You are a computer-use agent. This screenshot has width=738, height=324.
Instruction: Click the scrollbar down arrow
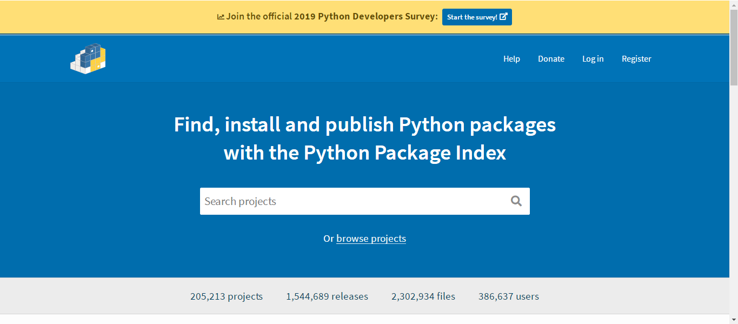coord(734,320)
